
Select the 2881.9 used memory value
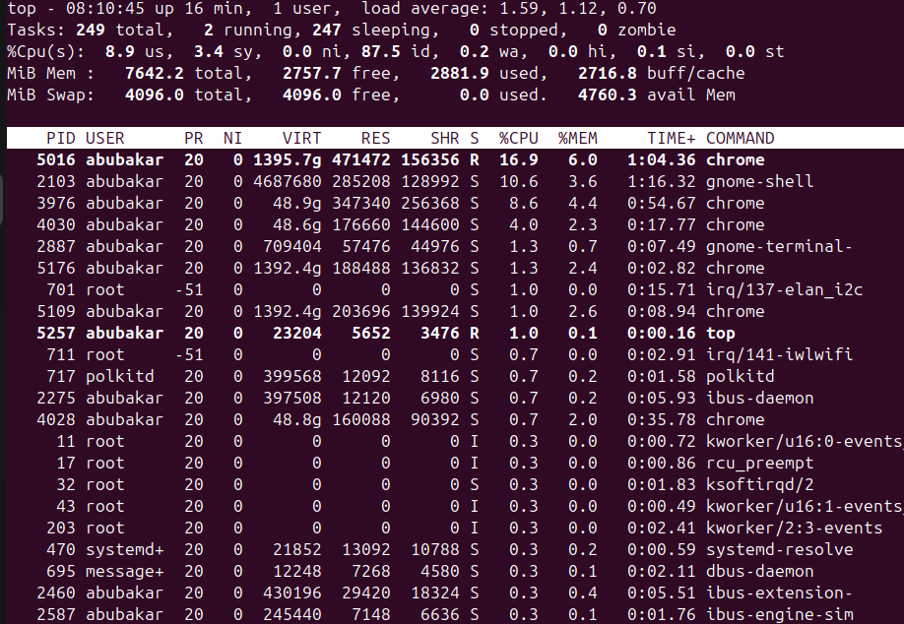tap(460, 73)
